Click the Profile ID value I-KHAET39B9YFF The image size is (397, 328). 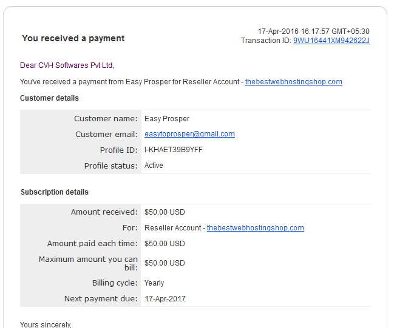click(x=174, y=150)
